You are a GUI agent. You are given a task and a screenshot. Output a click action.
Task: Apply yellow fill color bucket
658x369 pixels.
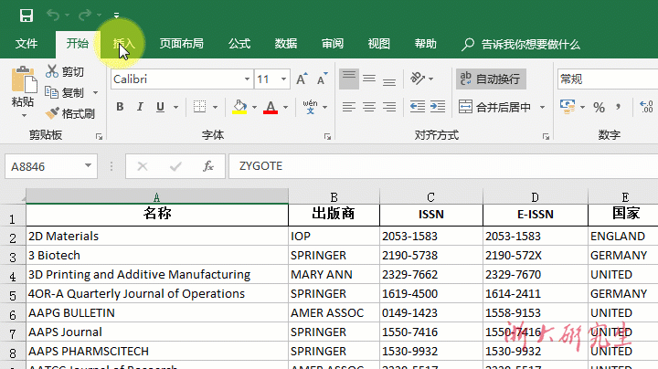(239, 107)
